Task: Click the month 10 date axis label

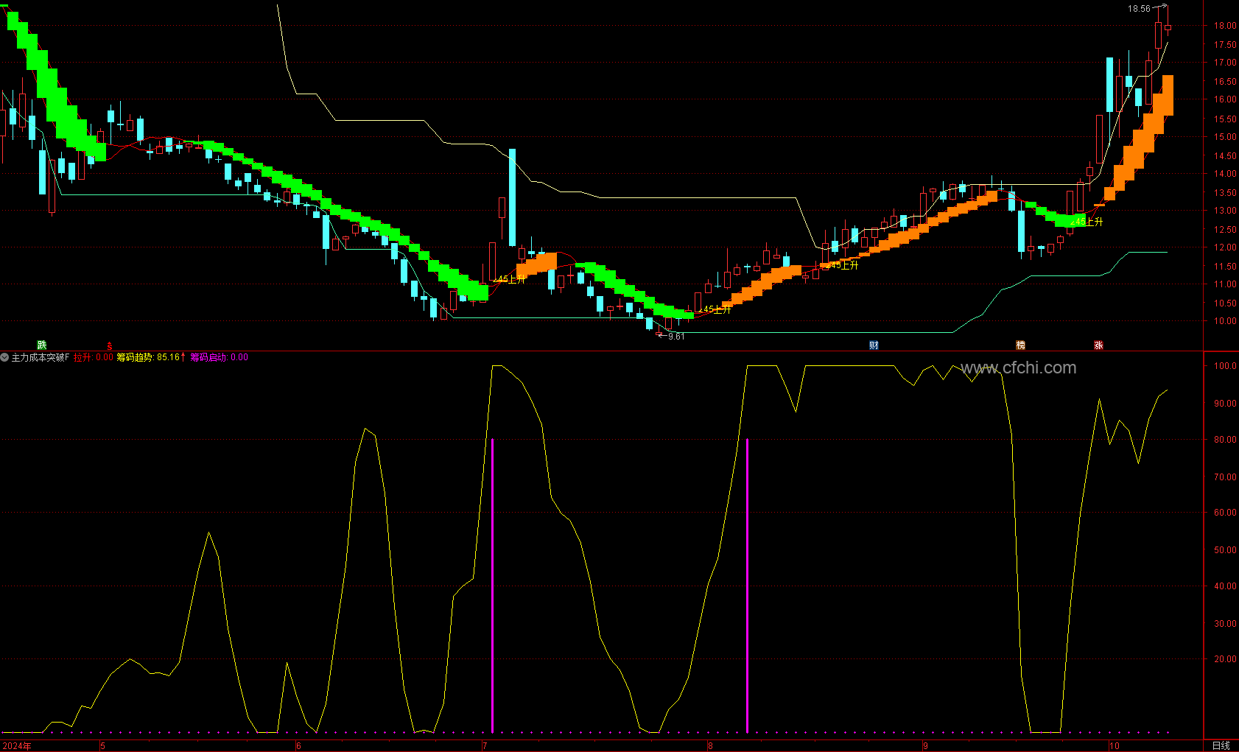Action: (1114, 746)
